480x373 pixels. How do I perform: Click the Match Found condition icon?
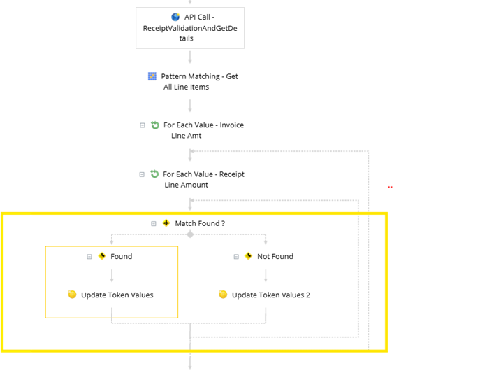click(166, 223)
